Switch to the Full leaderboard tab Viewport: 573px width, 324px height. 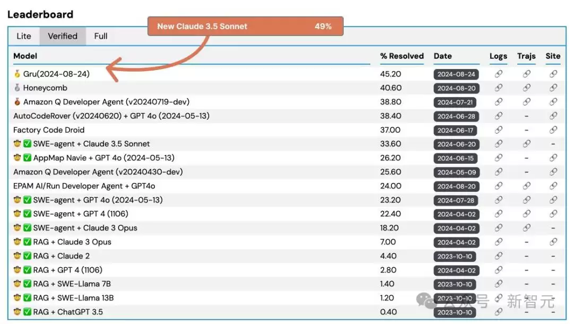(x=101, y=36)
